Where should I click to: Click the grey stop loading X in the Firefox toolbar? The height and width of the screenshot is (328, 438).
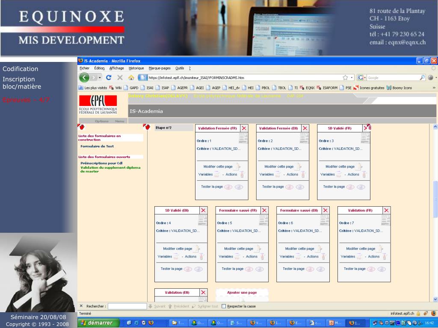click(x=120, y=78)
